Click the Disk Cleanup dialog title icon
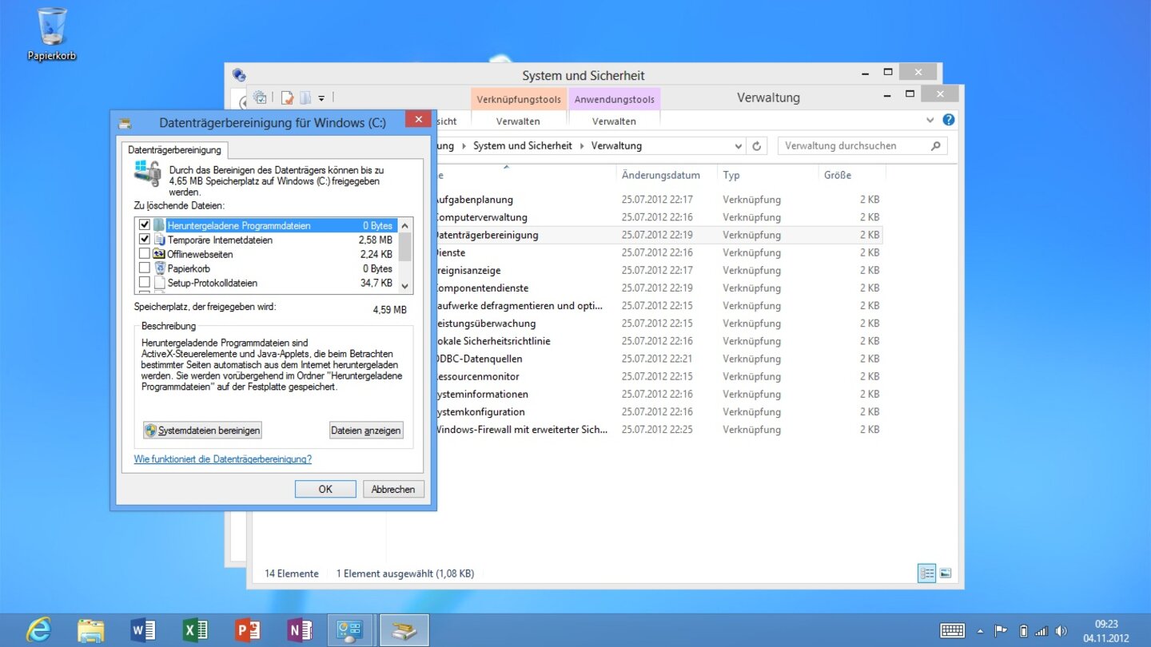This screenshot has height=647, width=1151. point(125,123)
